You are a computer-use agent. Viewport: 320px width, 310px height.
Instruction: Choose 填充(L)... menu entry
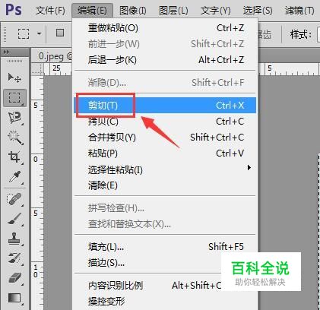(x=165, y=247)
